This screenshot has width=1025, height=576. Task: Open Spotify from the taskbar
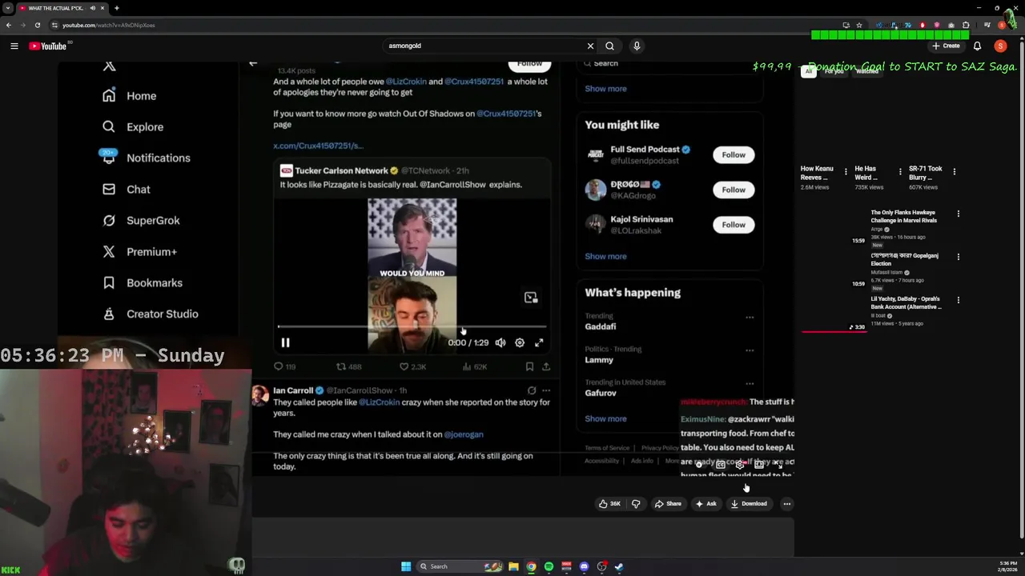pos(549,566)
